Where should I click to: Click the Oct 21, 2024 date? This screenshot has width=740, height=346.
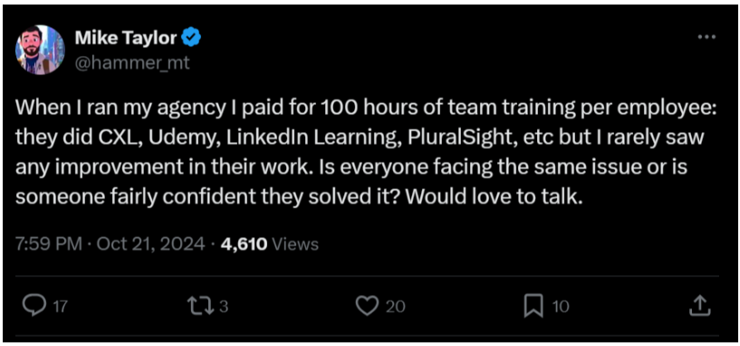pos(151,244)
